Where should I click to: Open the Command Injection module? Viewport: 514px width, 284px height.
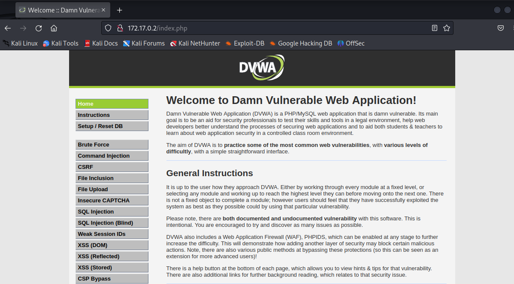pos(112,156)
